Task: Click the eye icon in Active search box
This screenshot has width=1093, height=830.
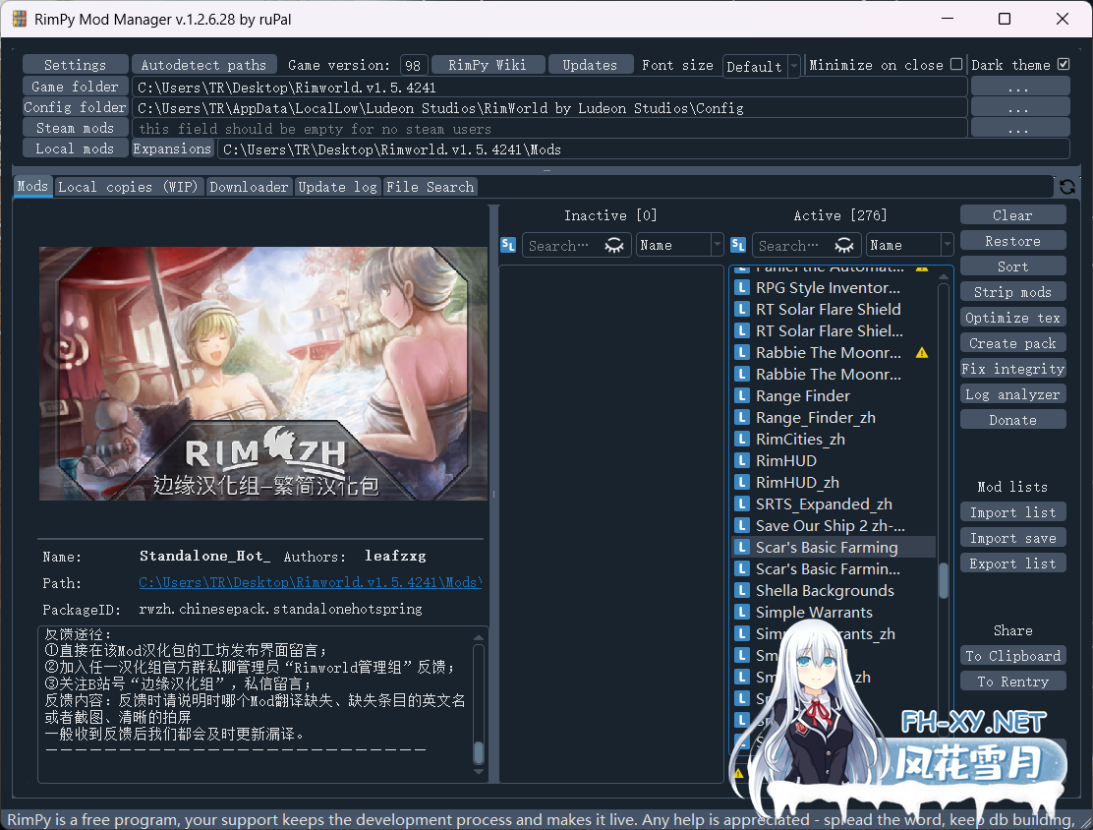Action: [x=844, y=246]
